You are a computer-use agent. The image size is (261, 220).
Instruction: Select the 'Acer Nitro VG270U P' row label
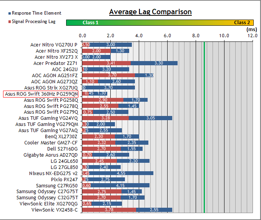54,45
